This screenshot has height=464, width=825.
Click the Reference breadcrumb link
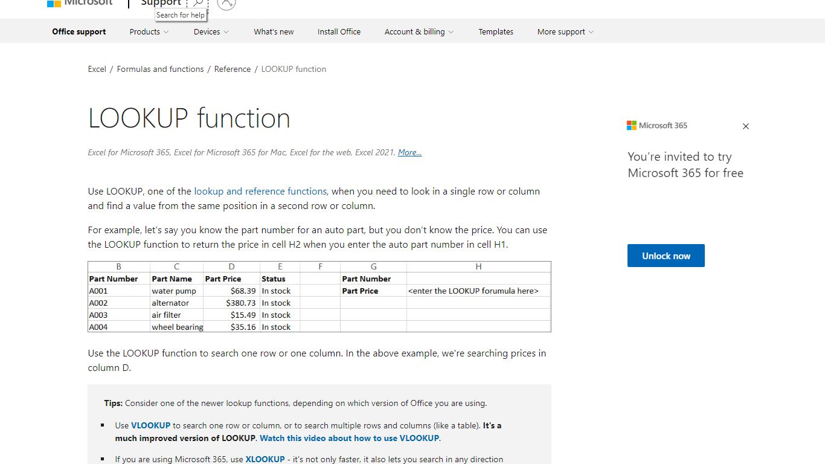coord(232,69)
